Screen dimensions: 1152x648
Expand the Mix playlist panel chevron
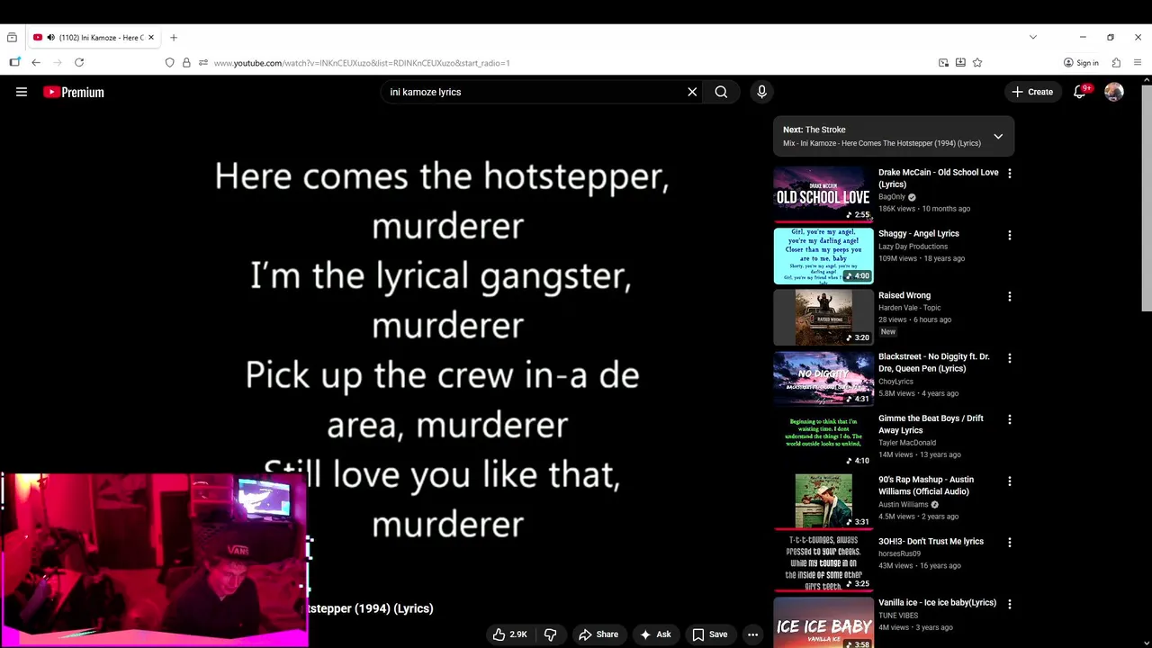tap(998, 137)
